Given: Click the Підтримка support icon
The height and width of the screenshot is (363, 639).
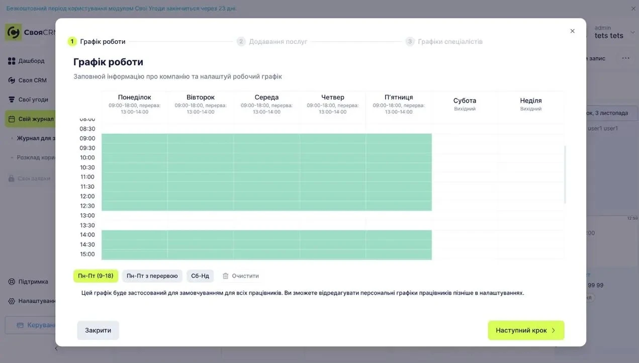Looking at the screenshot, I should 12,282.
